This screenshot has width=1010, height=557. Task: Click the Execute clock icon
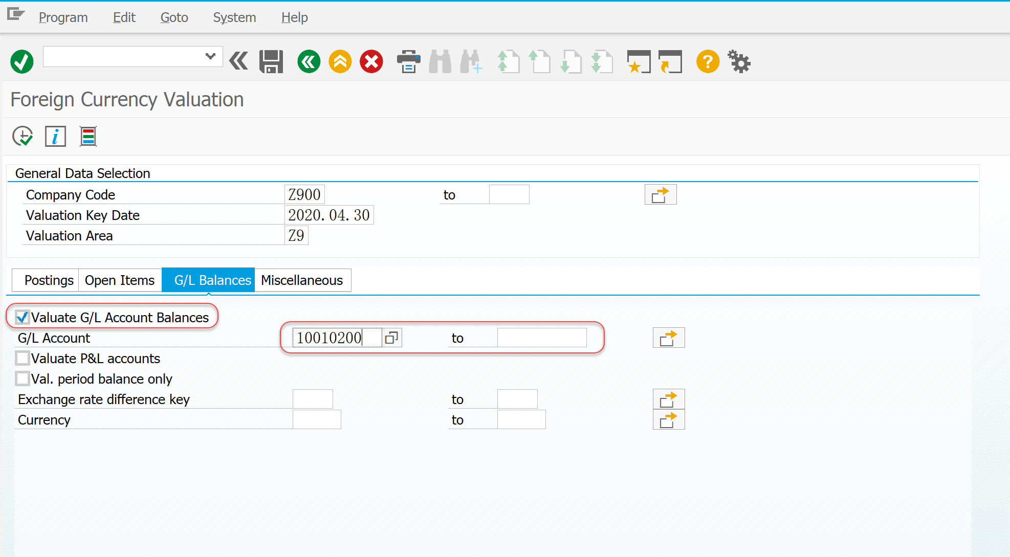[23, 137]
